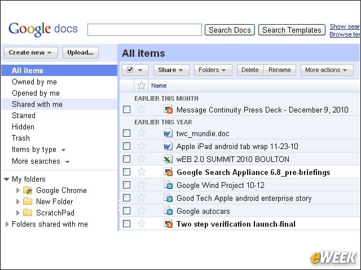The width and height of the screenshot is (361, 270).
Task: Star the Good Tech Apple android enterprise story
Action: (x=142, y=197)
